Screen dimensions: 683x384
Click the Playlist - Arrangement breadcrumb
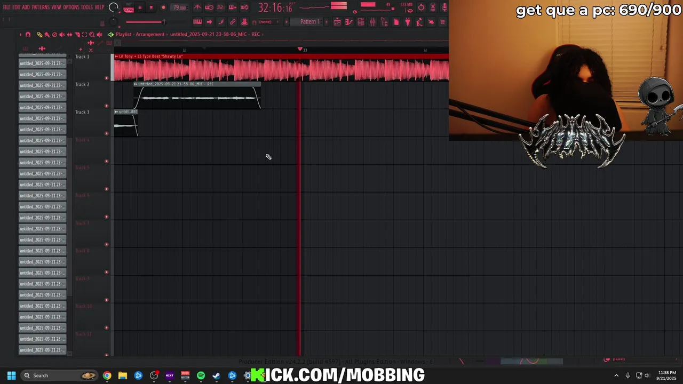(x=140, y=34)
